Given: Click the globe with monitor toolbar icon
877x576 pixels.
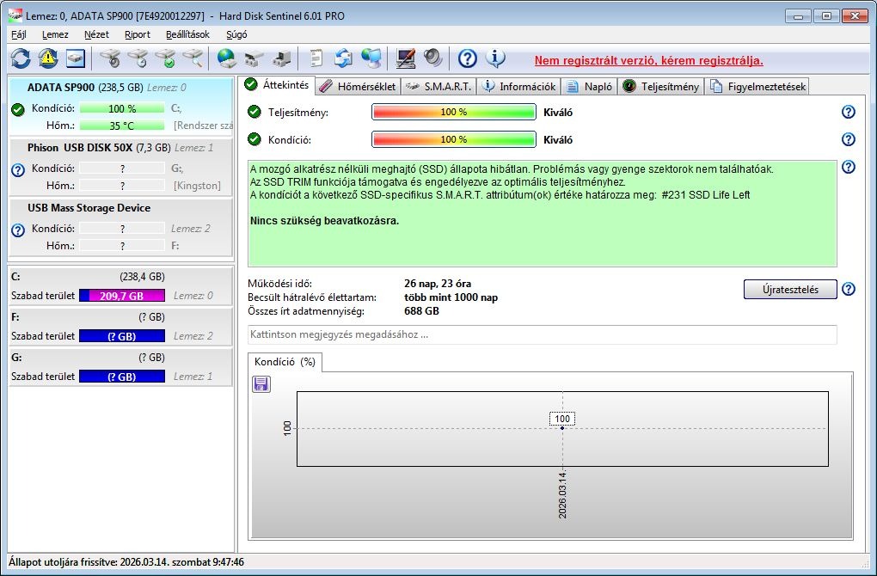Looking at the screenshot, I should [371, 58].
